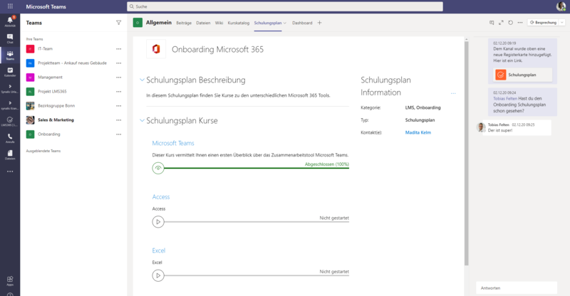Open the Microsoft Teams course link
570x296 pixels.
coord(173,143)
